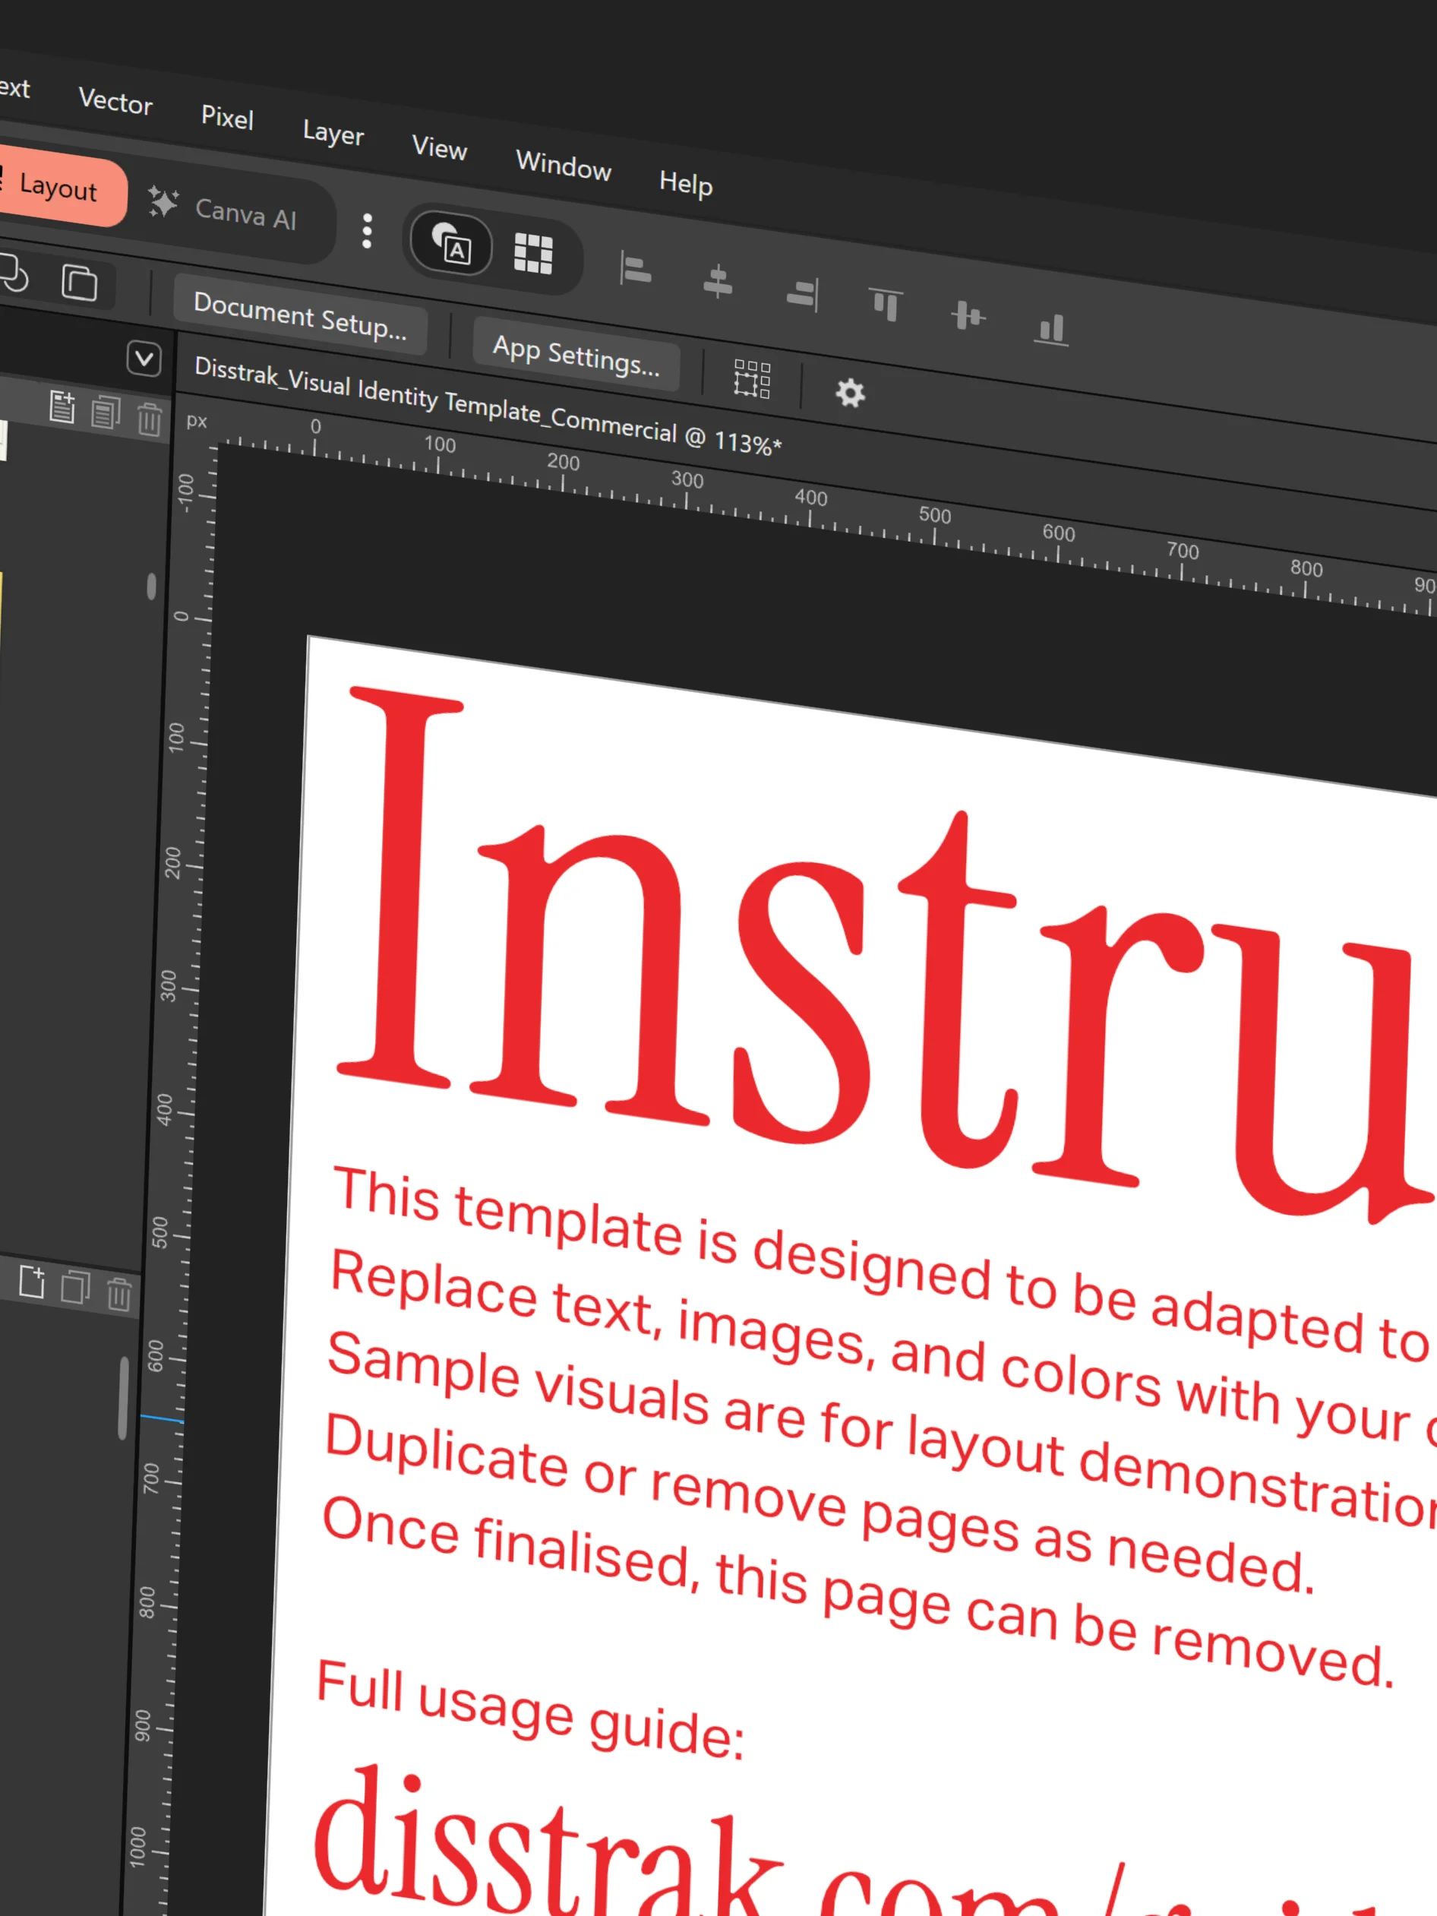Viewport: 1437px width, 1916px height.
Task: Click the trash icon in the lower panel
Action: pyautogui.click(x=118, y=1294)
